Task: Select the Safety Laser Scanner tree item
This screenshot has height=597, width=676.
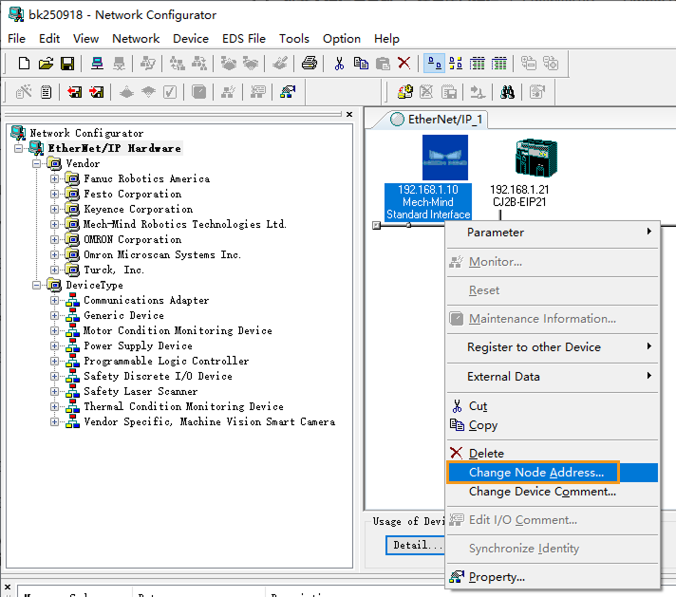Action: click(x=141, y=391)
